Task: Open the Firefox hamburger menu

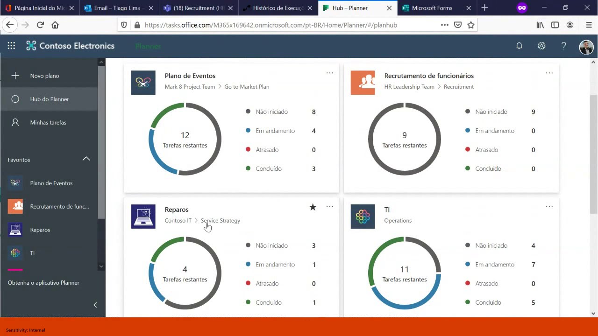Action: pyautogui.click(x=589, y=25)
